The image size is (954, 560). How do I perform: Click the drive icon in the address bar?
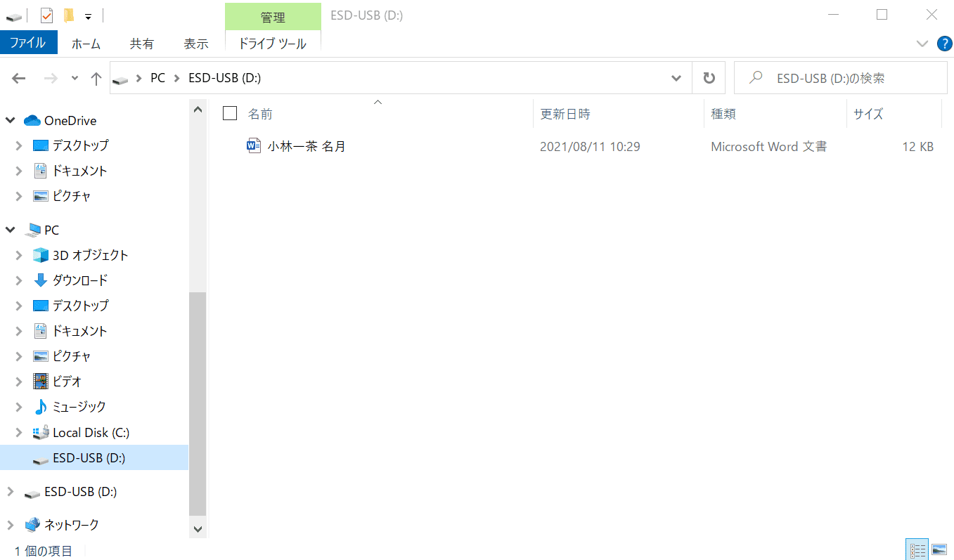(x=121, y=79)
